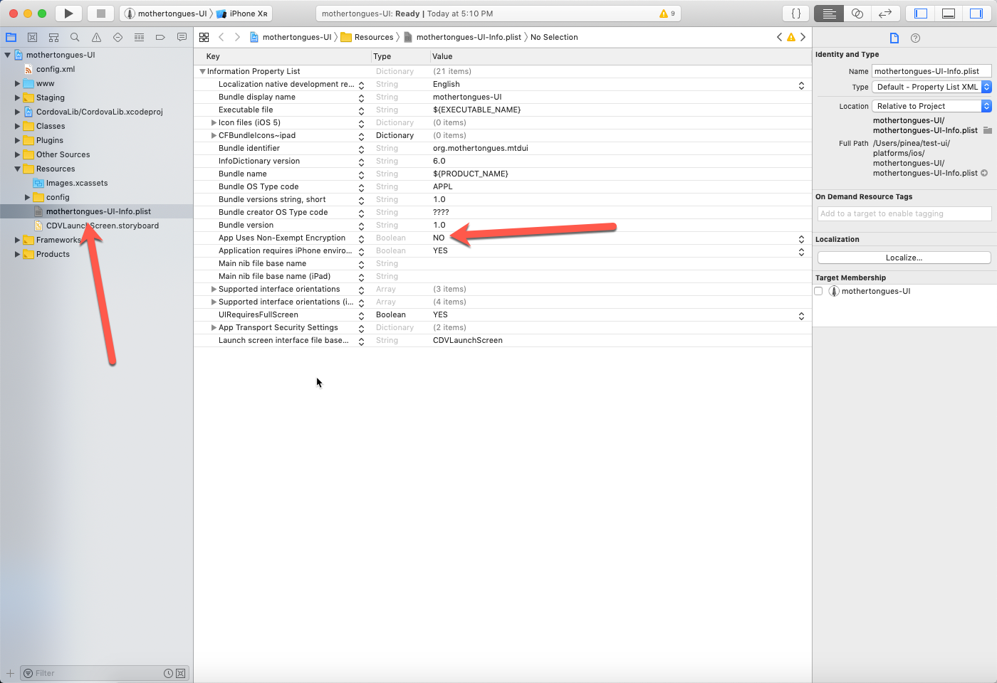Click the Localize... button
Image resolution: width=997 pixels, height=683 pixels.
(904, 258)
